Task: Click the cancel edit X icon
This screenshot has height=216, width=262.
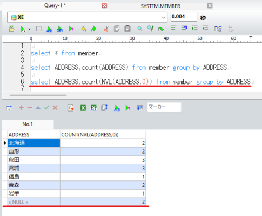Action: [55, 108]
